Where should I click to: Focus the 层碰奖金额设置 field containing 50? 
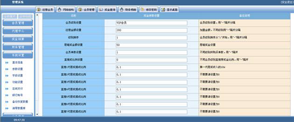pyautogui.click(x=152, y=45)
